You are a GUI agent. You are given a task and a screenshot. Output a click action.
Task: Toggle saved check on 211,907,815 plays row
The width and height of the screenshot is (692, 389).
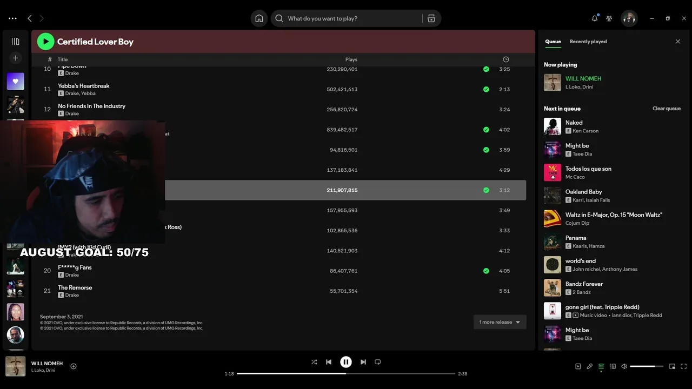tap(486, 190)
